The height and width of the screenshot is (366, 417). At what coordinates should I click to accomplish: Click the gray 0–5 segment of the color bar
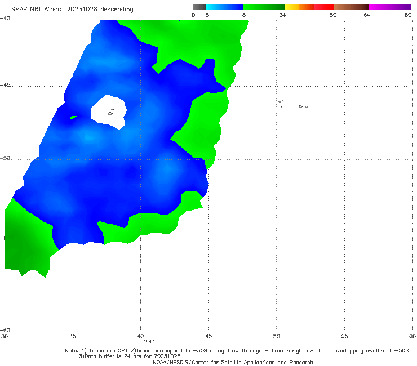coord(199,7)
